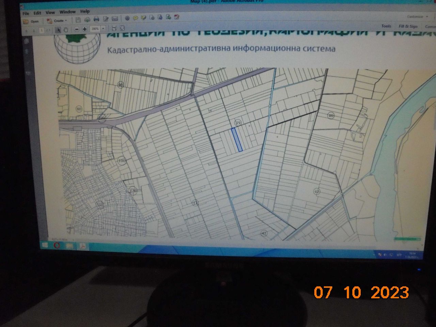
Task: Click the previous page arrow
Action: coord(26,31)
